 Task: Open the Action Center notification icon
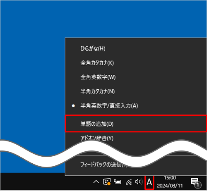click(x=196, y=183)
